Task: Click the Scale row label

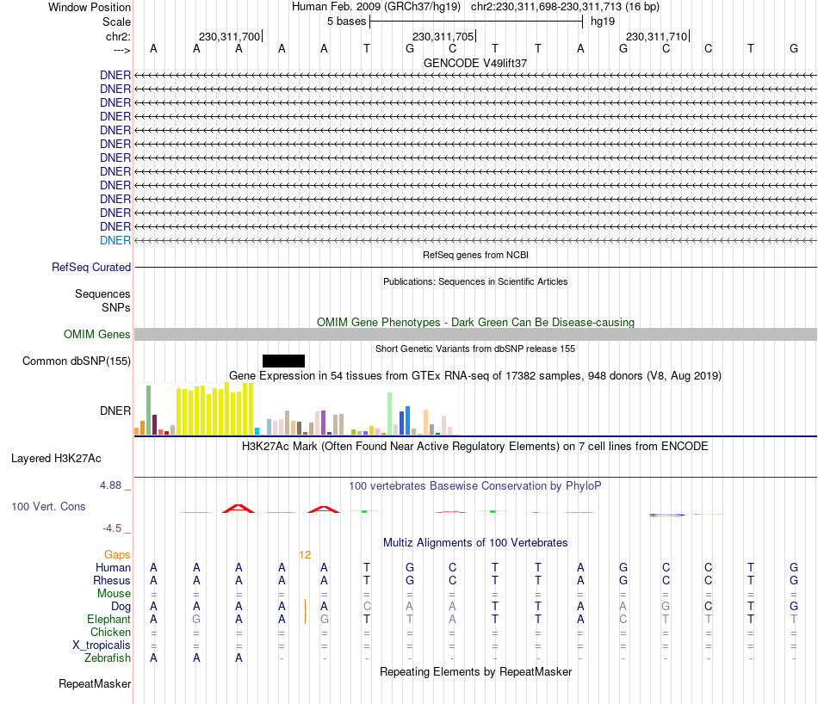Action: coord(116,22)
